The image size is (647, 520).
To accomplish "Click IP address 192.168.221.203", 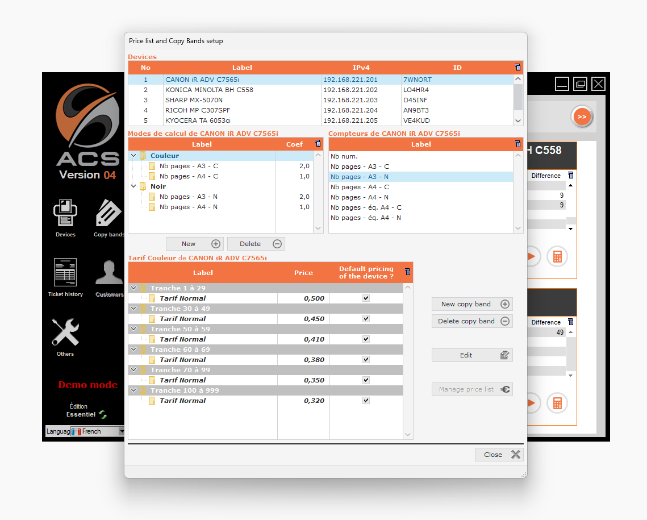I will coord(350,100).
